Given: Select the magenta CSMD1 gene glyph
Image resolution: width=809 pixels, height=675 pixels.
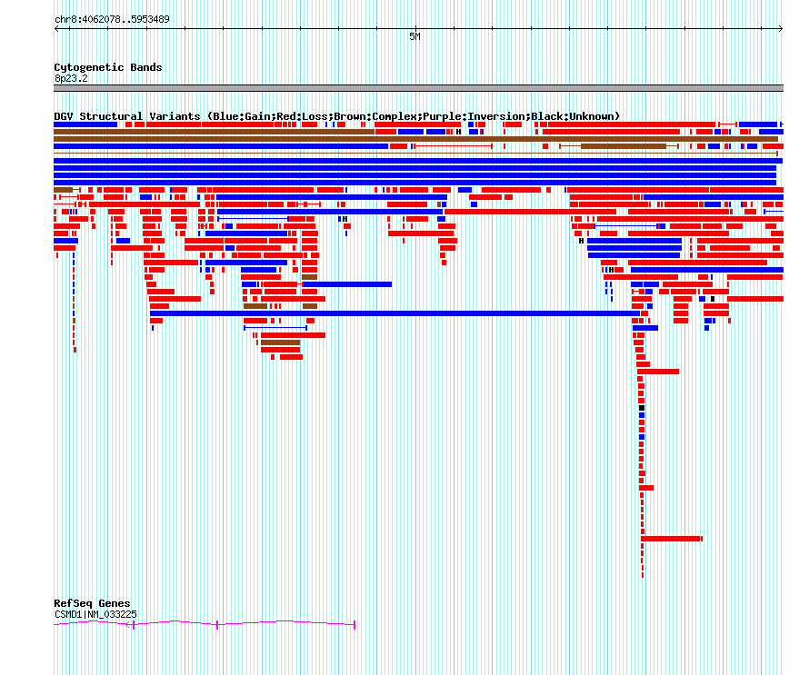Looking at the screenshot, I should tap(205, 624).
